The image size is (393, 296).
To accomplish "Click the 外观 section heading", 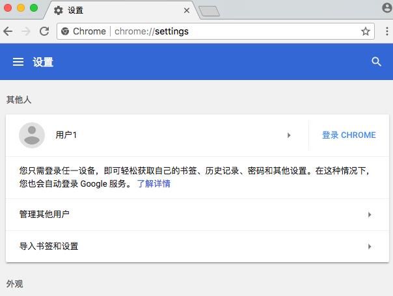I will [14, 284].
